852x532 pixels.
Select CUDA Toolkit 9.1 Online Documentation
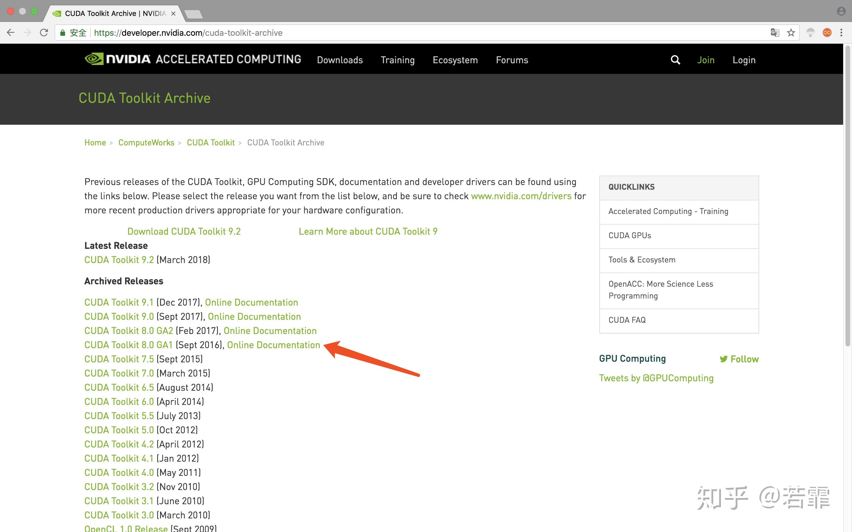pyautogui.click(x=251, y=302)
